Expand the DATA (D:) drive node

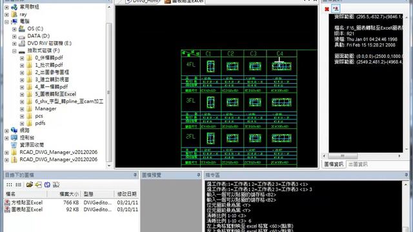click(14, 36)
